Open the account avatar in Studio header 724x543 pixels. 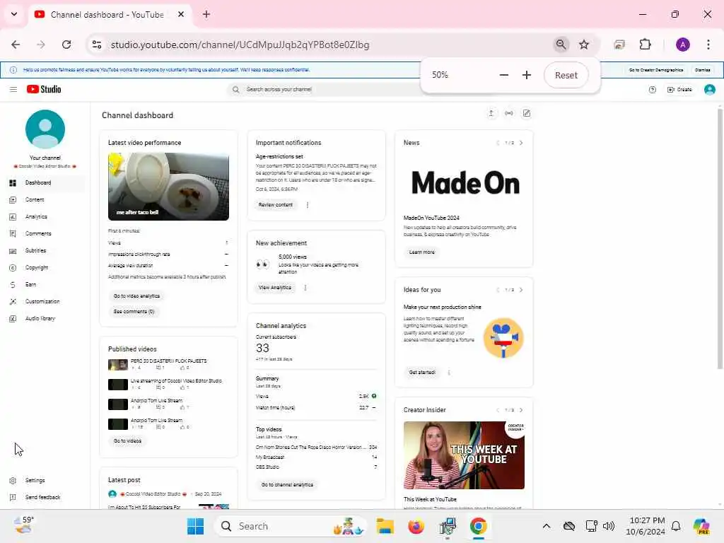pos(709,90)
